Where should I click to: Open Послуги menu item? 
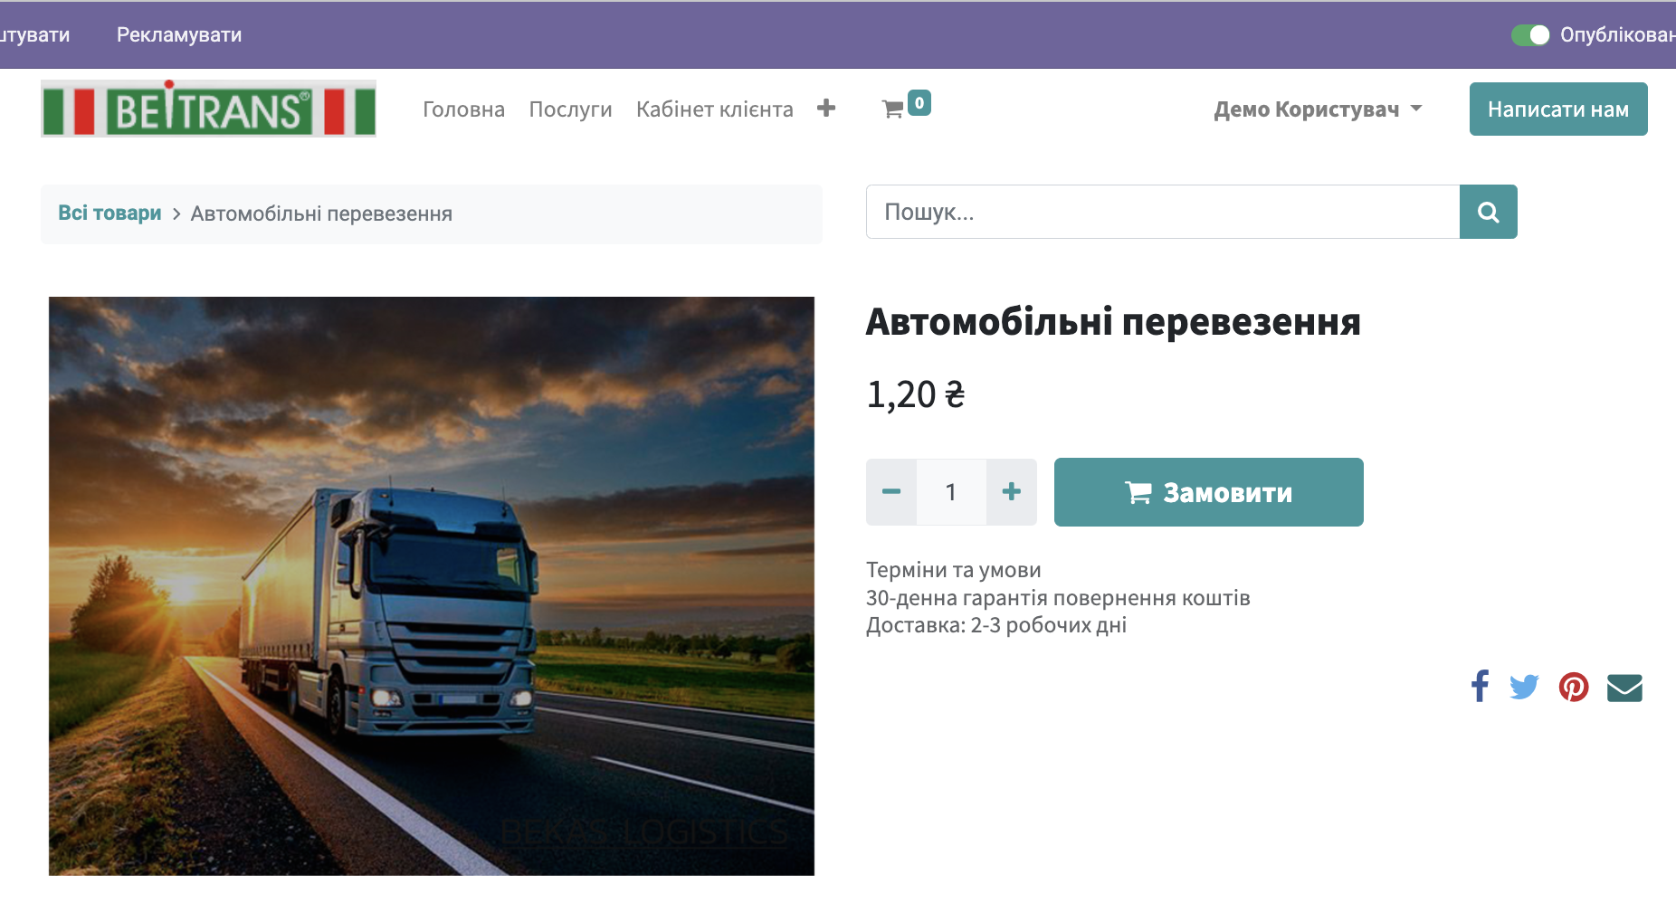(570, 109)
